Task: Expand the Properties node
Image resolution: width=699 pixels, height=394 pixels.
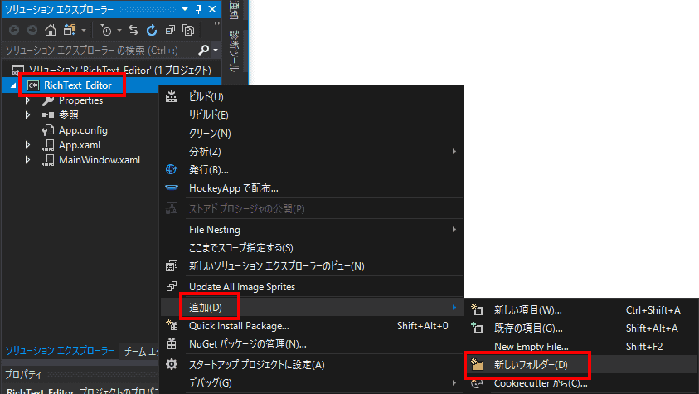Action: coord(27,100)
